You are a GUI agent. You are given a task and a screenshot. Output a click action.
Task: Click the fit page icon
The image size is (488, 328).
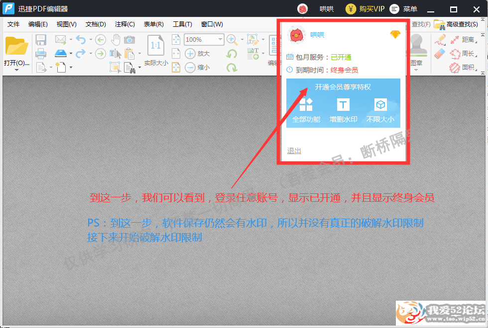point(176,39)
